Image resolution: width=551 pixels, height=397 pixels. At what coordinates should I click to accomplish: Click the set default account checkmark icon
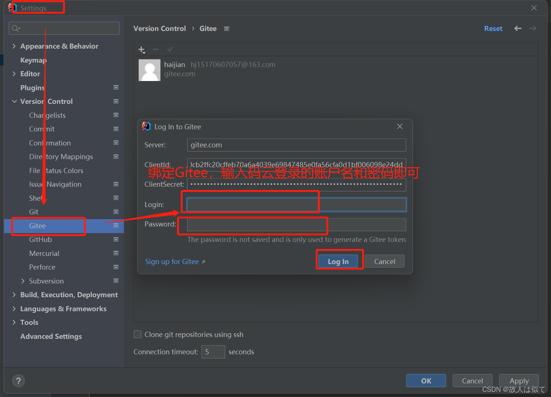coord(170,49)
